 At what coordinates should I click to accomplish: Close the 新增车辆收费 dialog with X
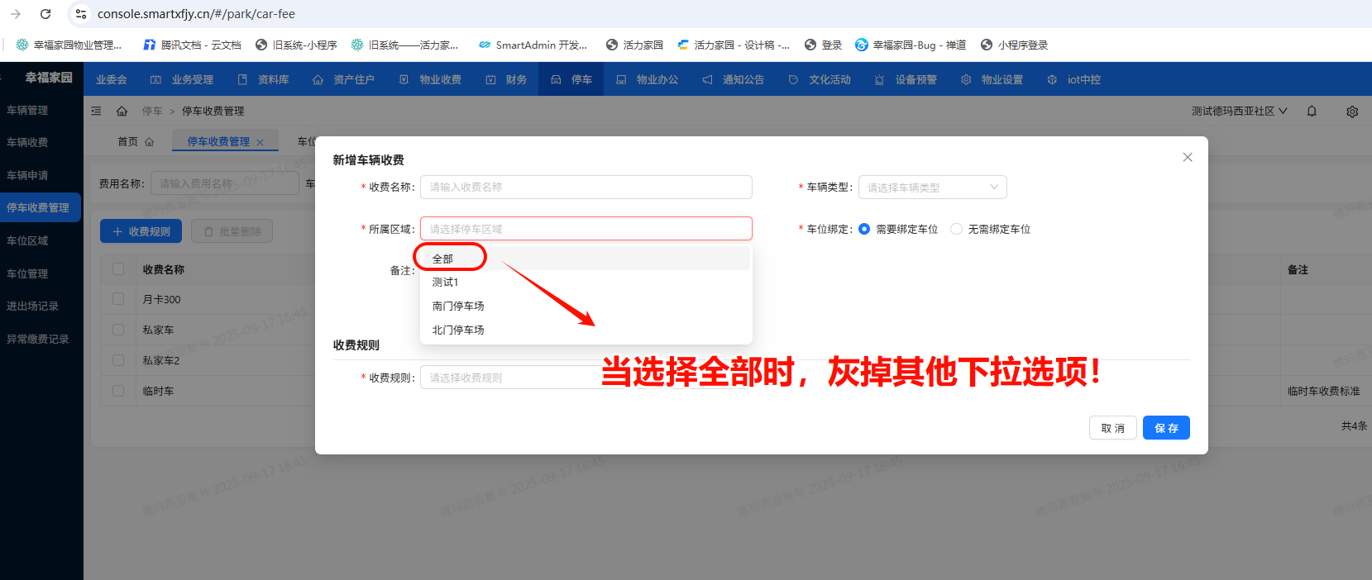click(1188, 157)
